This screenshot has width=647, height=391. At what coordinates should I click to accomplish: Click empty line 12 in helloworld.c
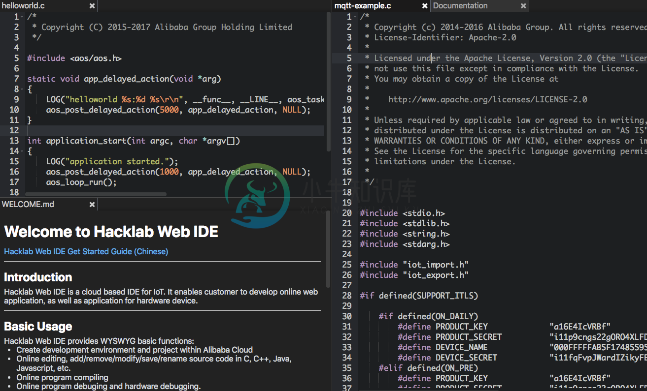(175, 130)
